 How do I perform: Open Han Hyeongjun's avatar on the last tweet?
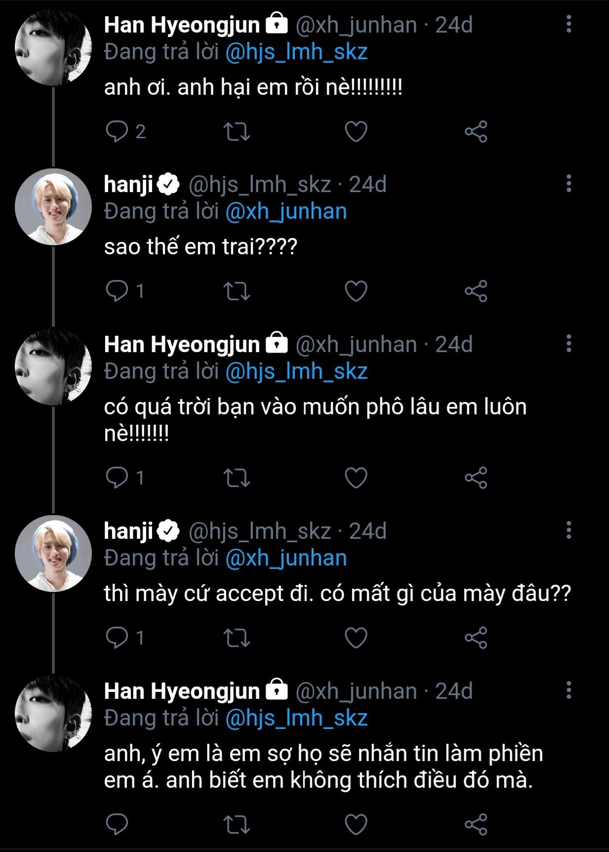[53, 714]
